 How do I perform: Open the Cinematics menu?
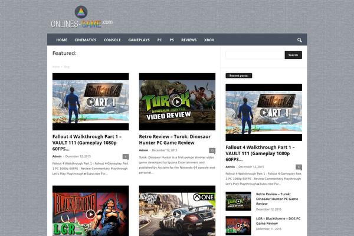86,40
